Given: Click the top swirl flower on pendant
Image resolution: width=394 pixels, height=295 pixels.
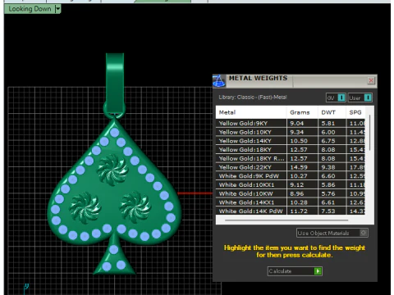Looking at the screenshot, I should pos(112,170).
